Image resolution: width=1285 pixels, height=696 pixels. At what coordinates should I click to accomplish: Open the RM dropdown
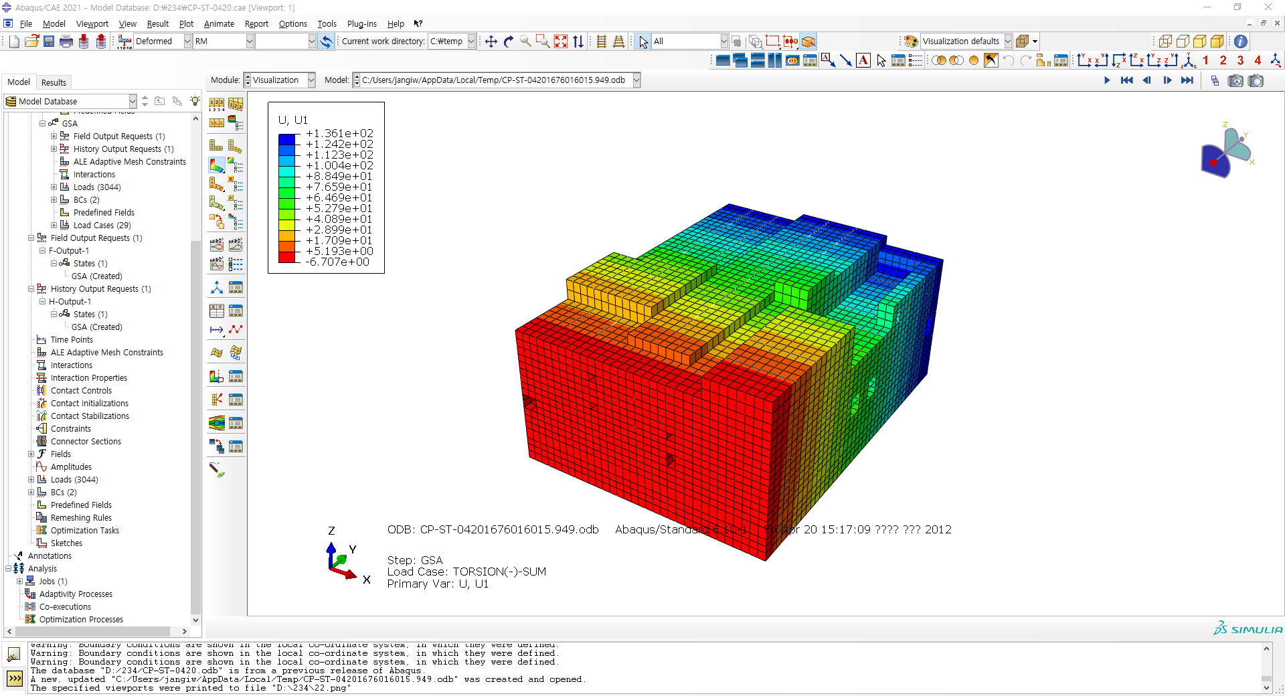click(250, 41)
